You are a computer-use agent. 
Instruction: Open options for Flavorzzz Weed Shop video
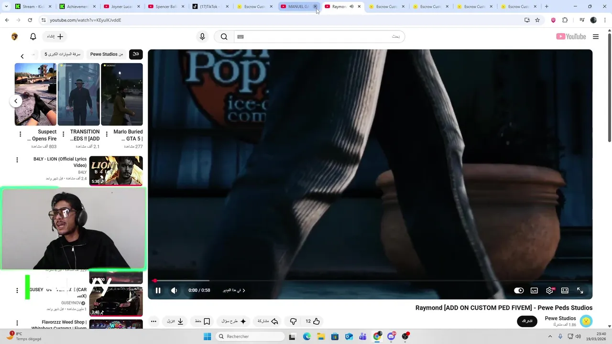click(17, 323)
